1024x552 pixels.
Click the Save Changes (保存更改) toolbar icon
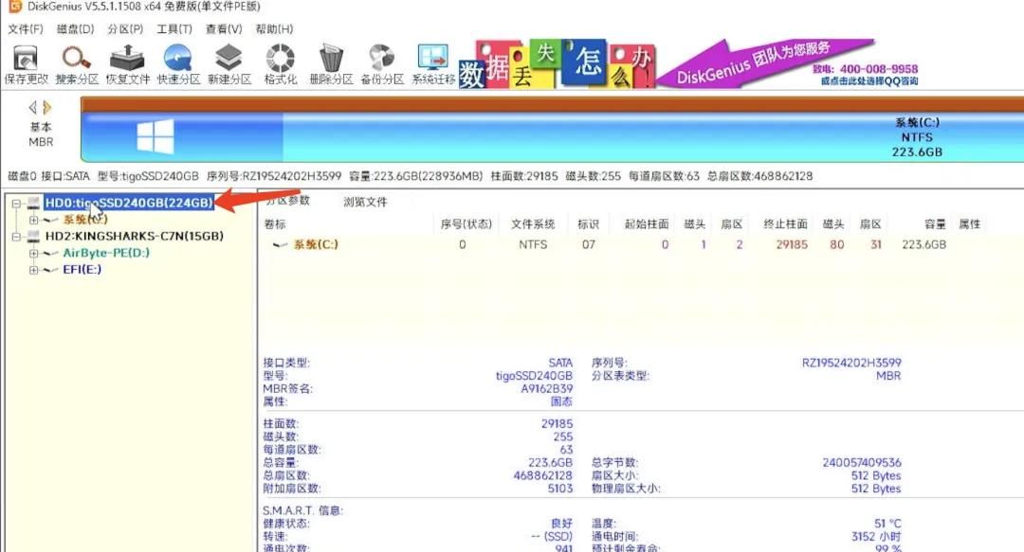[x=26, y=64]
